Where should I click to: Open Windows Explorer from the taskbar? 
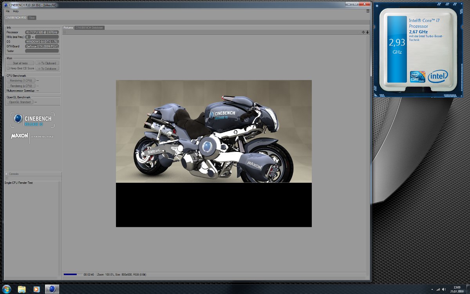(22, 289)
